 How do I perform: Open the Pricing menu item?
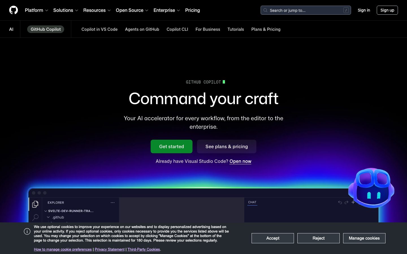[192, 10]
